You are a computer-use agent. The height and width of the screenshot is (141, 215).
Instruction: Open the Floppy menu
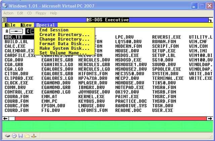click(x=41, y=13)
